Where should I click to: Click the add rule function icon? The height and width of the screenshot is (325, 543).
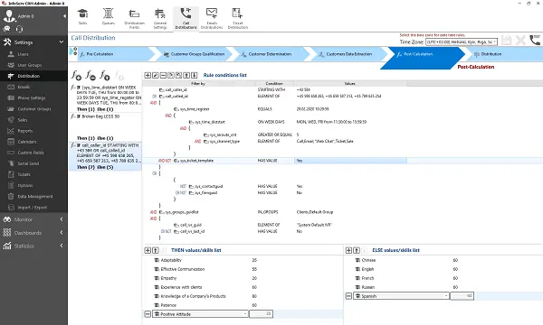[x=76, y=75]
